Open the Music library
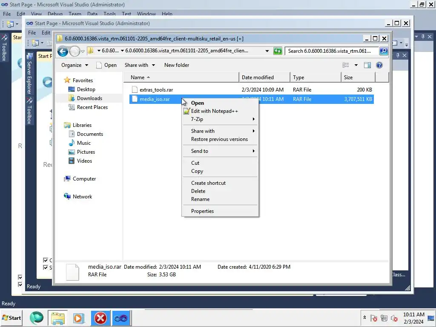This screenshot has width=436, height=327. click(x=84, y=143)
